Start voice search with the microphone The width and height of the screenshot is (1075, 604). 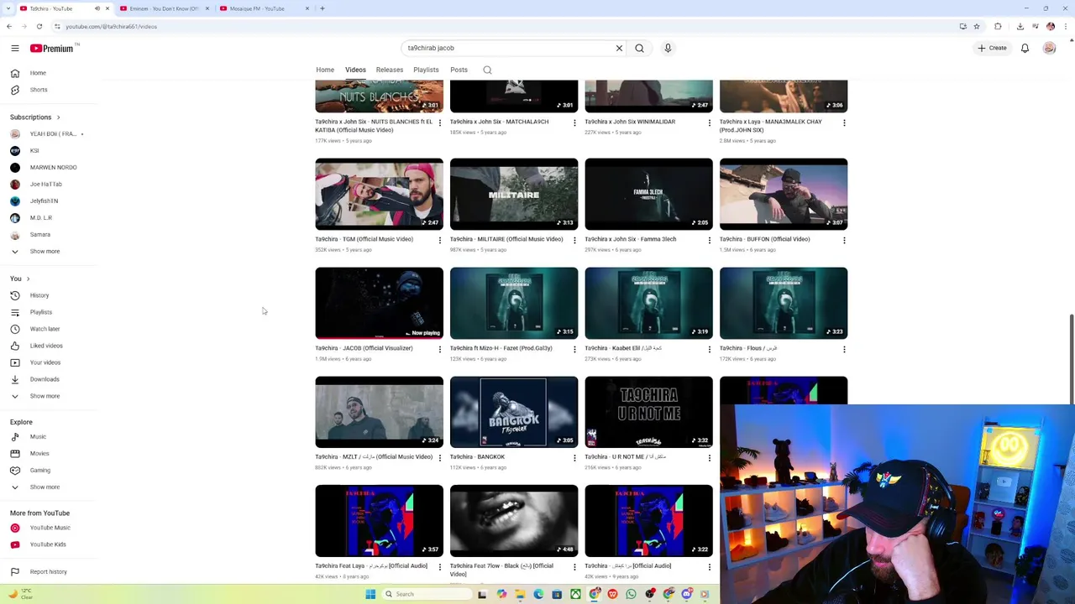pyautogui.click(x=668, y=48)
